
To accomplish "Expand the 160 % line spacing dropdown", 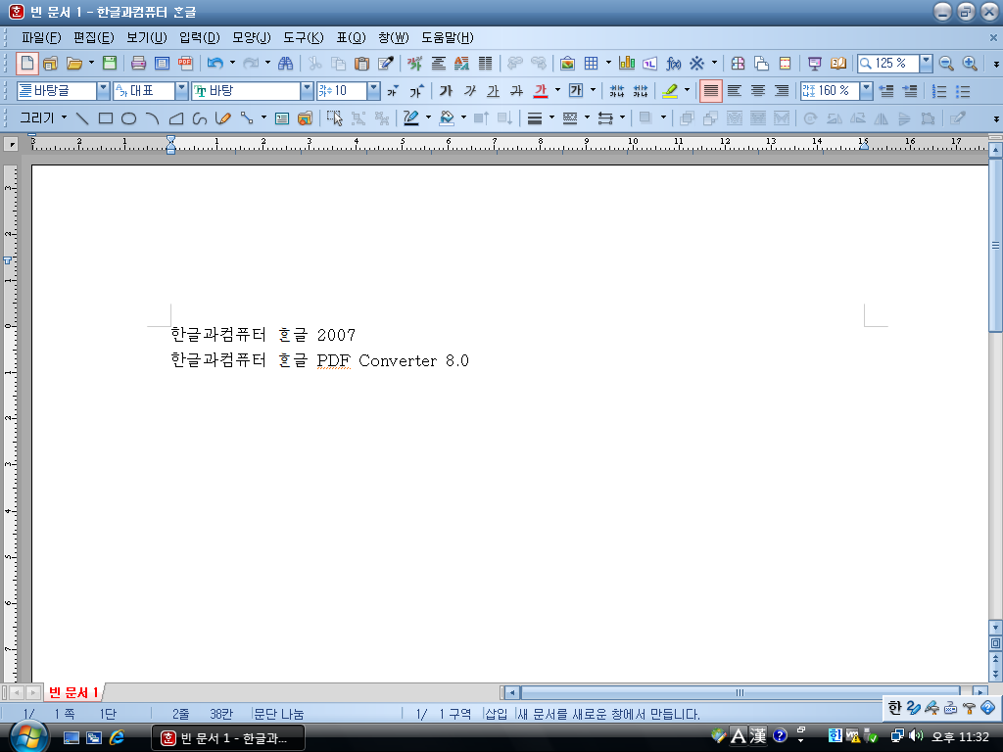I will coord(866,91).
